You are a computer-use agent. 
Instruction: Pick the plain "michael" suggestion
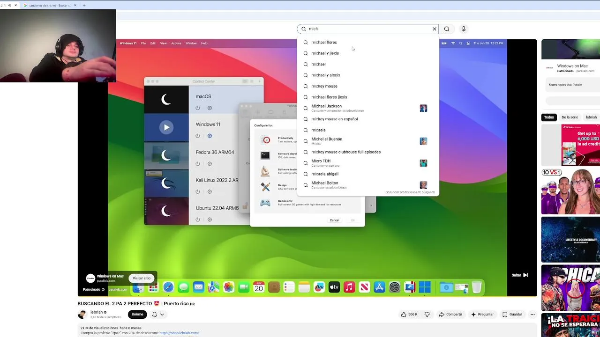click(x=368, y=64)
